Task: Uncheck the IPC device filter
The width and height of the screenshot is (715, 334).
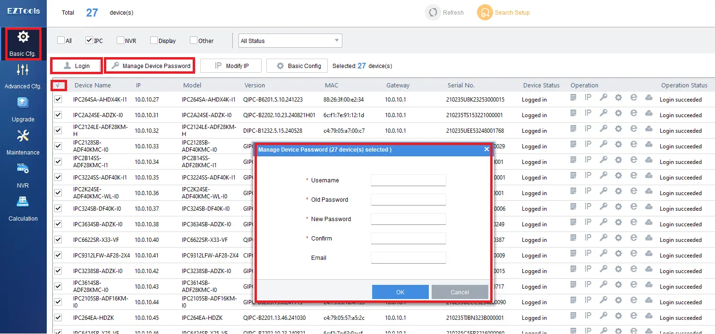Action: (89, 41)
